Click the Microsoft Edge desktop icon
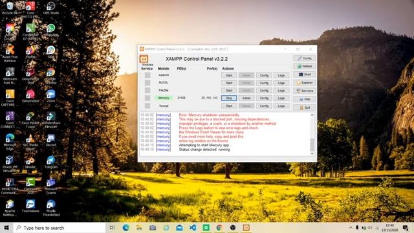 (10, 142)
